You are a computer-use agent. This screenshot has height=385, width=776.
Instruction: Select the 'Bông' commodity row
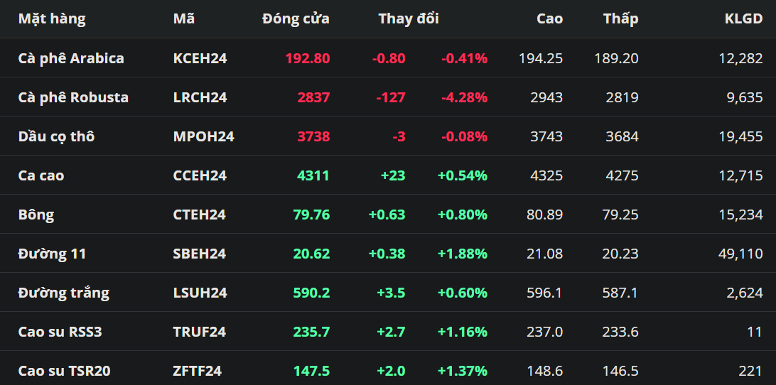point(36,215)
